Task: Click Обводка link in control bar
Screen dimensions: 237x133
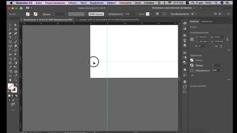Action: click(x=46, y=14)
